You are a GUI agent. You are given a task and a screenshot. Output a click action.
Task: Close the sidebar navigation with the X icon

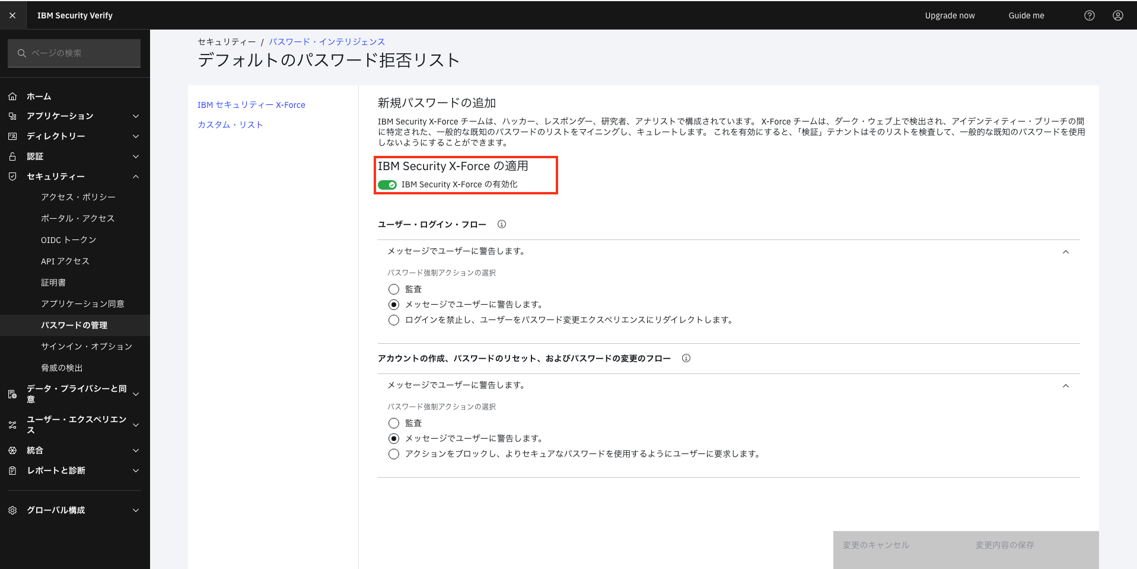pos(12,15)
